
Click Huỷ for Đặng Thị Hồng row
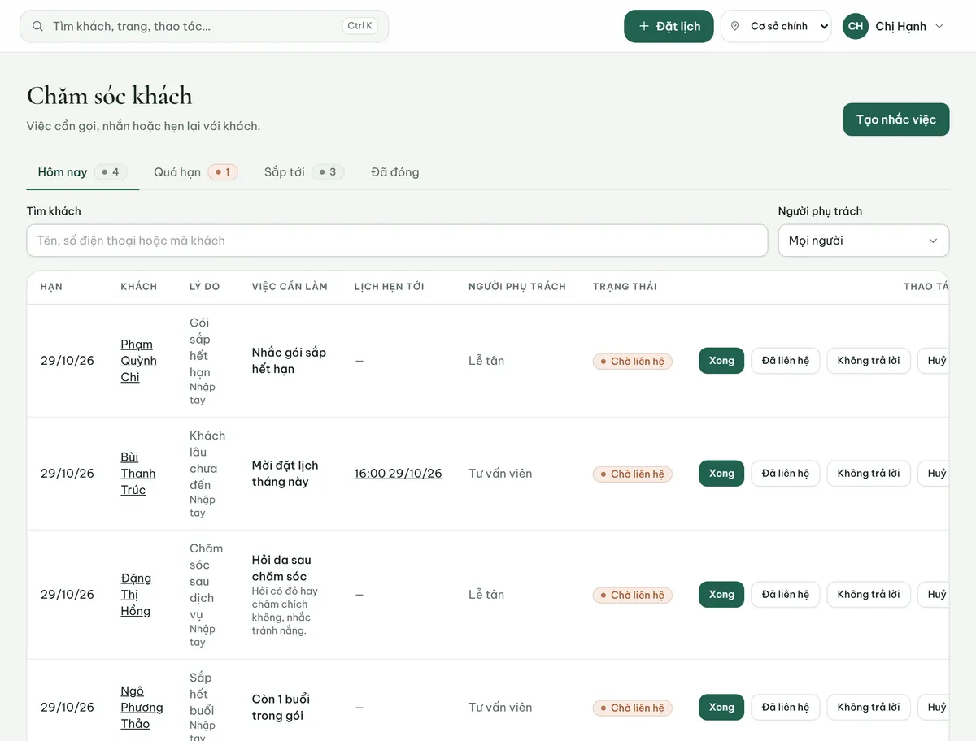tap(935, 595)
